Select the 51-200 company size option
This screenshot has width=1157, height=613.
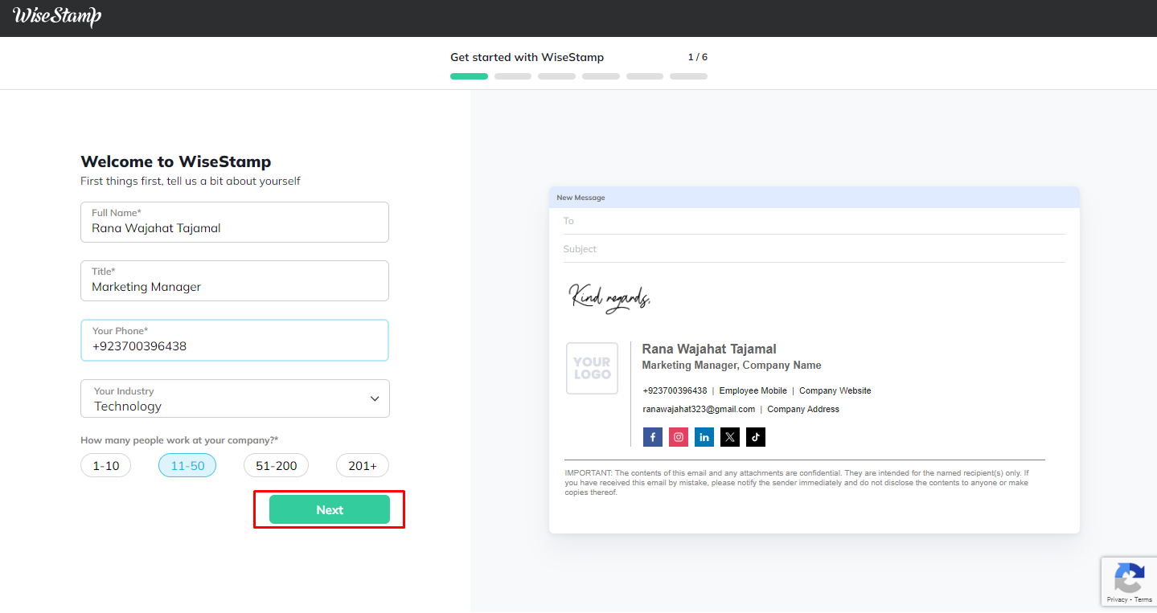tap(277, 465)
